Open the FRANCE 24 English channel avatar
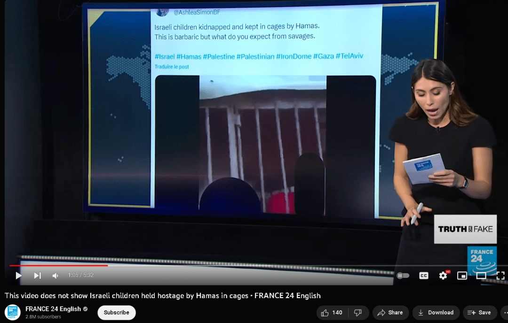Viewport: 508px width, 323px height. coord(13,312)
